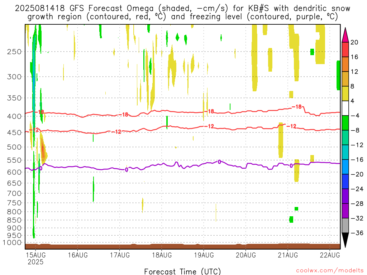The height and width of the screenshot is (275, 367).
Task: Click the colorbar value label -36
Action: pos(357,233)
